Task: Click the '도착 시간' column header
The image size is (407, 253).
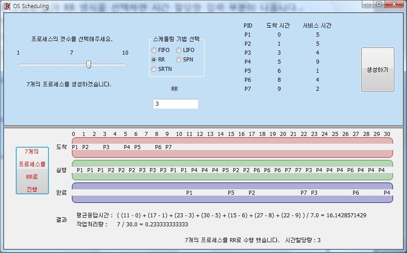Action: [x=278, y=25]
